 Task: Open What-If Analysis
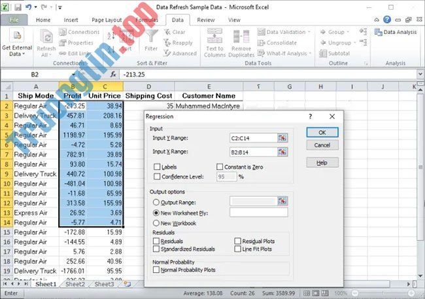coord(284,54)
